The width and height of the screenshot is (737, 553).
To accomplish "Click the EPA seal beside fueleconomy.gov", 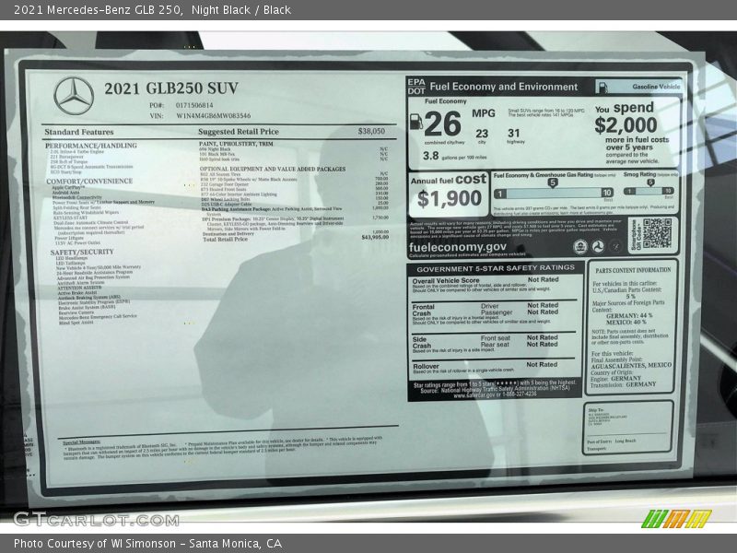I will coord(579,245).
